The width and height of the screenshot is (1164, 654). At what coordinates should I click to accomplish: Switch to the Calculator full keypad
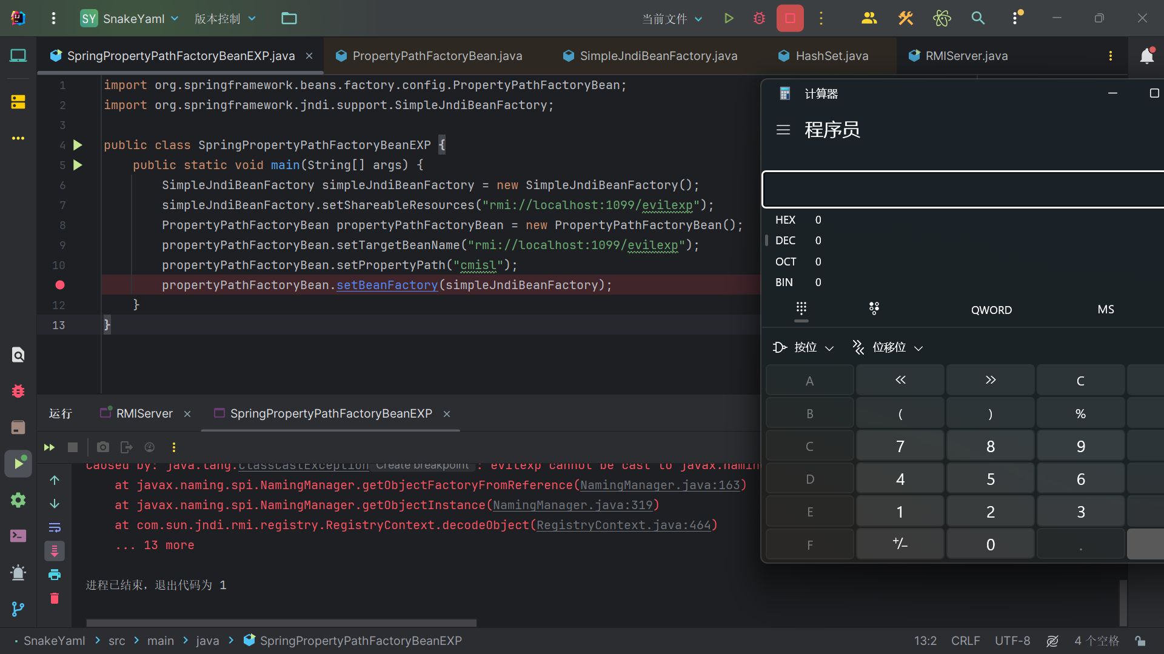(x=801, y=309)
